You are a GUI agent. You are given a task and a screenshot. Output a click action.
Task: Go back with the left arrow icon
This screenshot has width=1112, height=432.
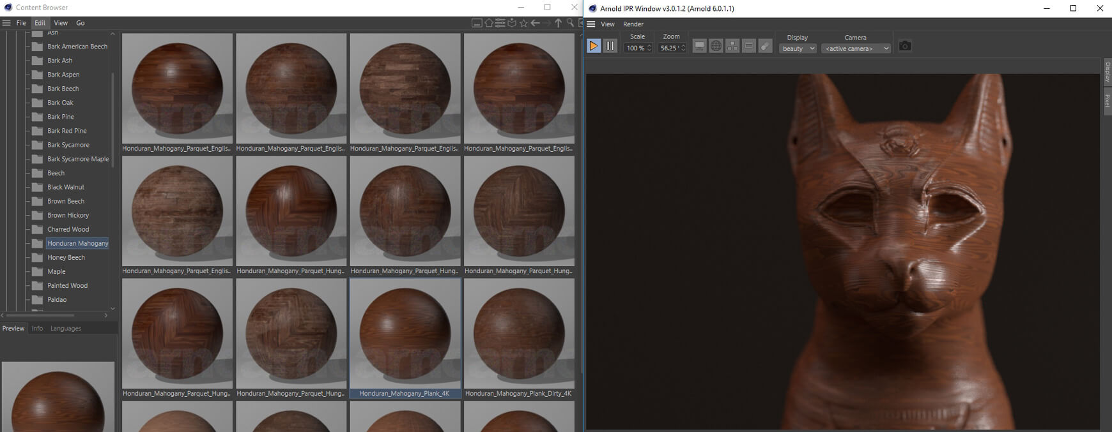pos(536,23)
